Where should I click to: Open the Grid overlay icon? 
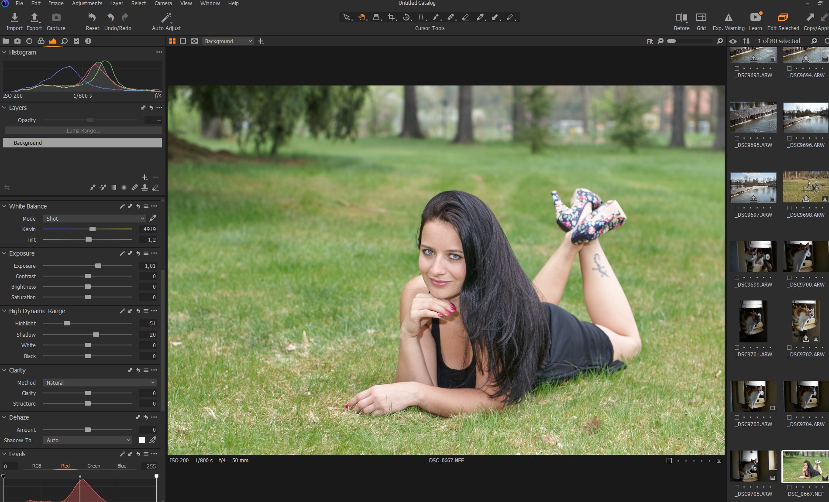click(x=701, y=18)
